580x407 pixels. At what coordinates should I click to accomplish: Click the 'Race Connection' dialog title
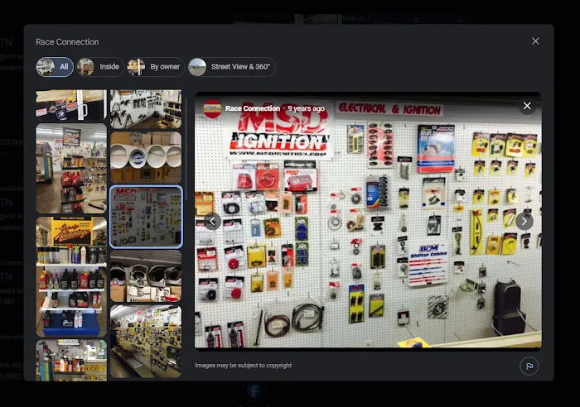[67, 41]
